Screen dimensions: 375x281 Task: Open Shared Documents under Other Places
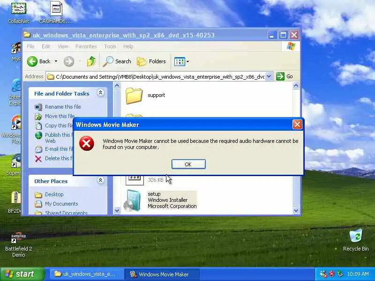[66, 213]
